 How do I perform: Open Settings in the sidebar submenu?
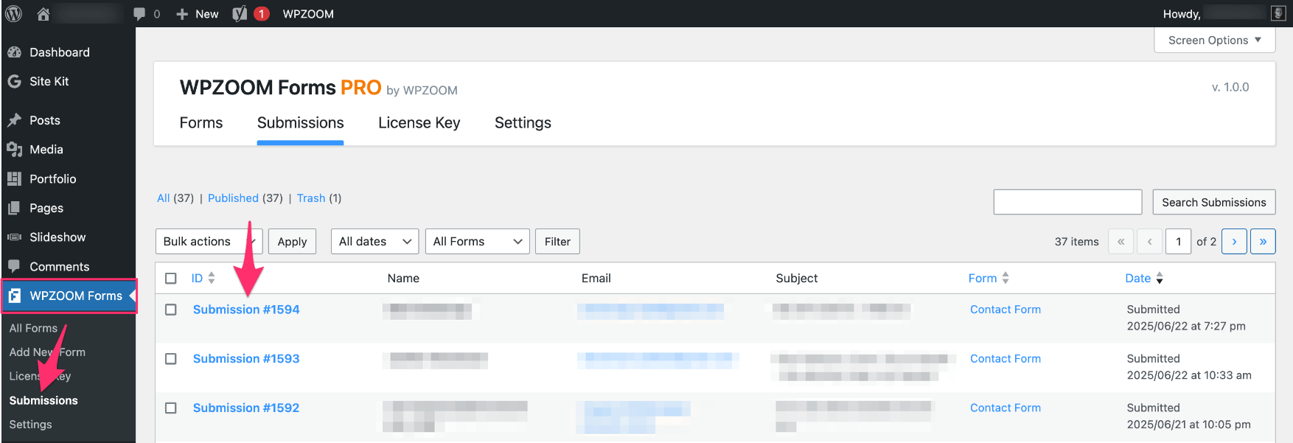click(30, 425)
